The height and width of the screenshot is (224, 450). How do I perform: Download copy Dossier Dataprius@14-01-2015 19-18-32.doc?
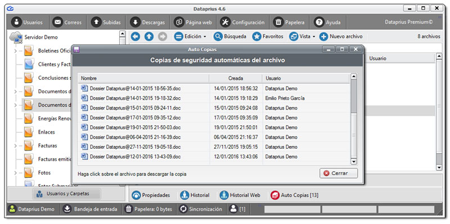tap(135, 98)
